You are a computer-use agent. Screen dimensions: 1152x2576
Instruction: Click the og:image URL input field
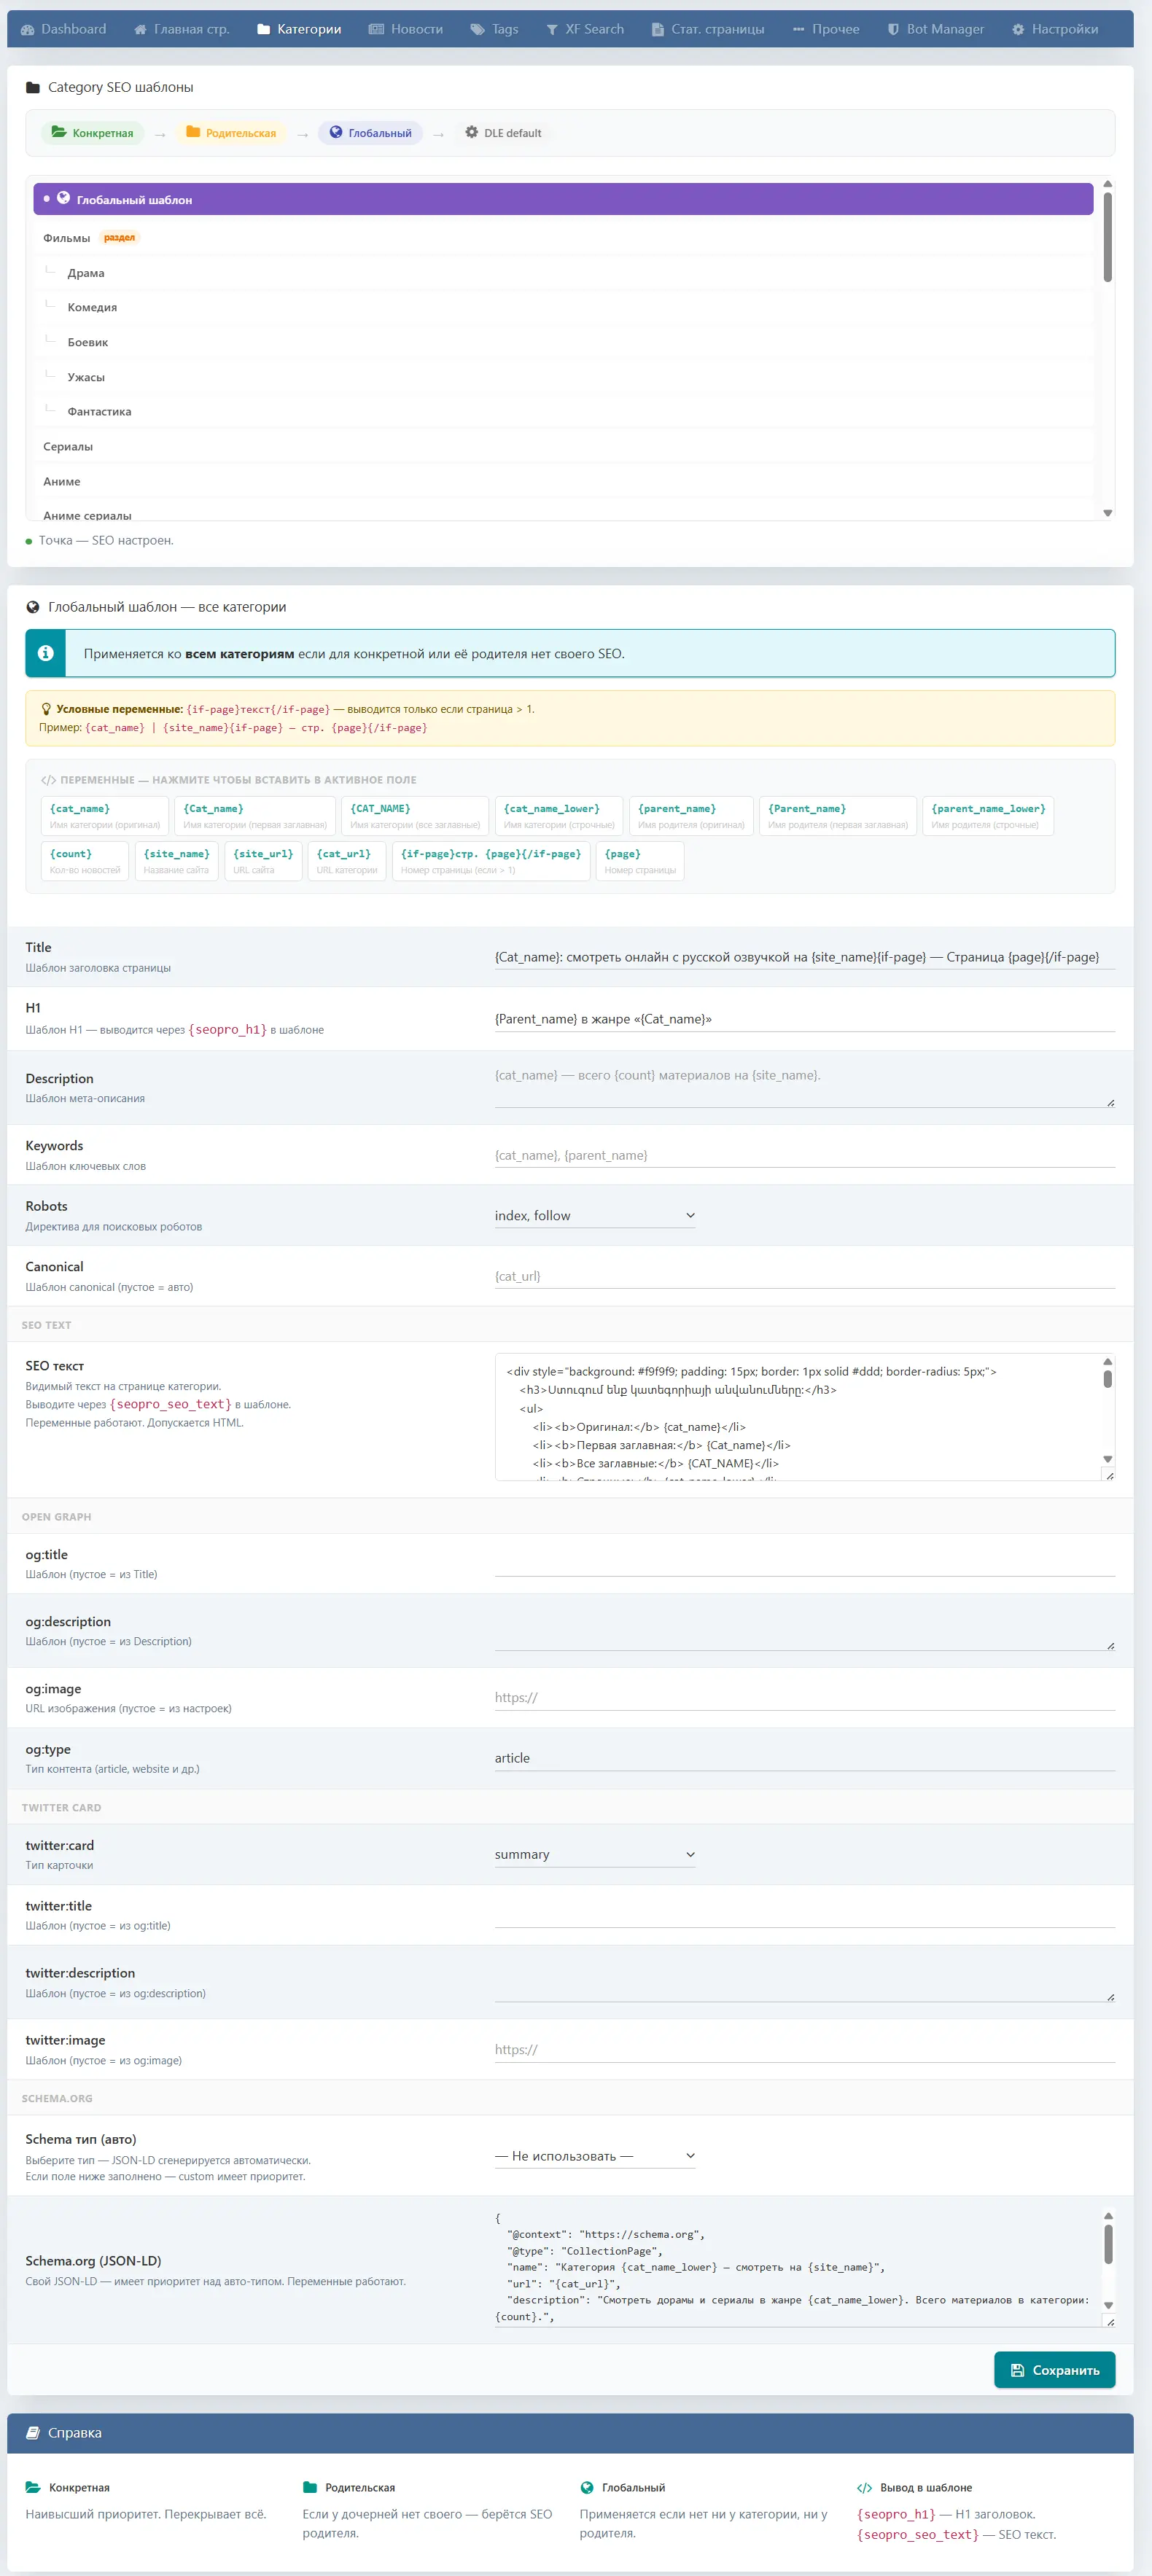[803, 1697]
